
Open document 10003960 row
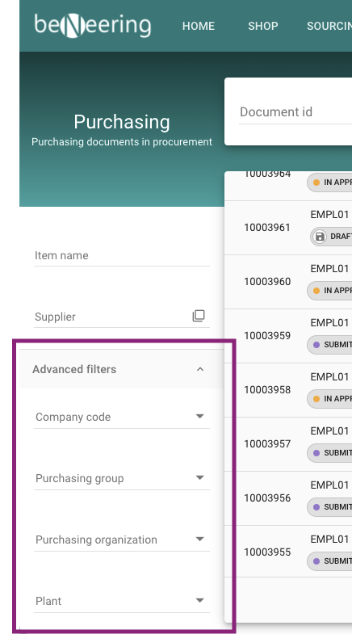[x=288, y=282]
